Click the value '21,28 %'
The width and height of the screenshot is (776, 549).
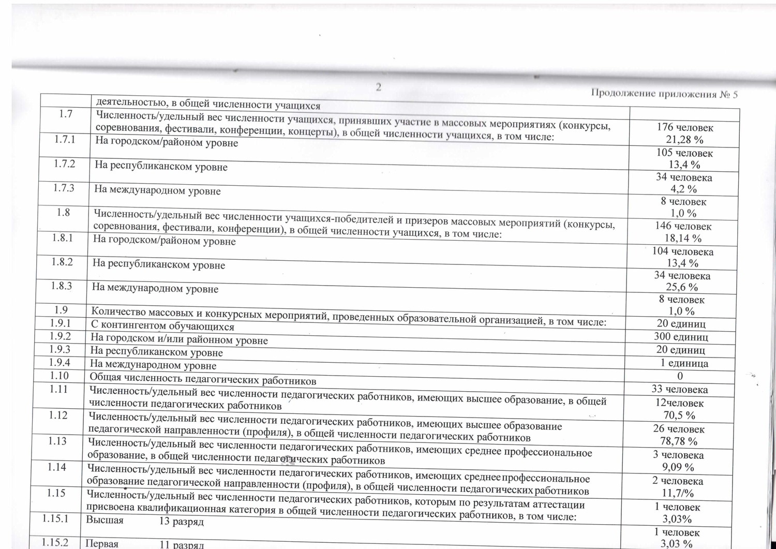[684, 139]
